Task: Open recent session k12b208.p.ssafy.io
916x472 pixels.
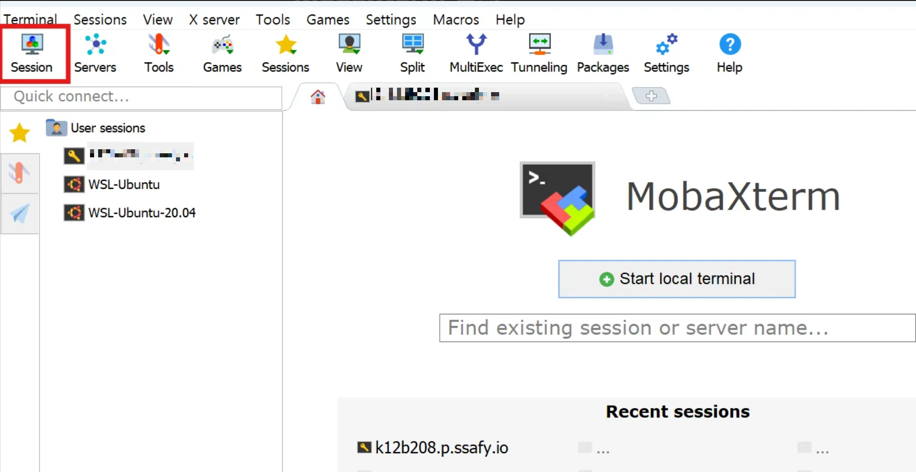Action: [433, 448]
